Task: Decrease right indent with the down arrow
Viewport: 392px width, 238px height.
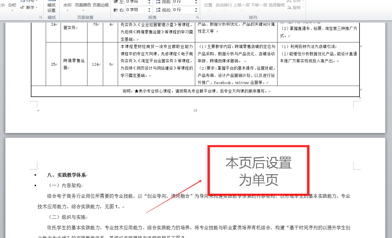Action: point(149,12)
